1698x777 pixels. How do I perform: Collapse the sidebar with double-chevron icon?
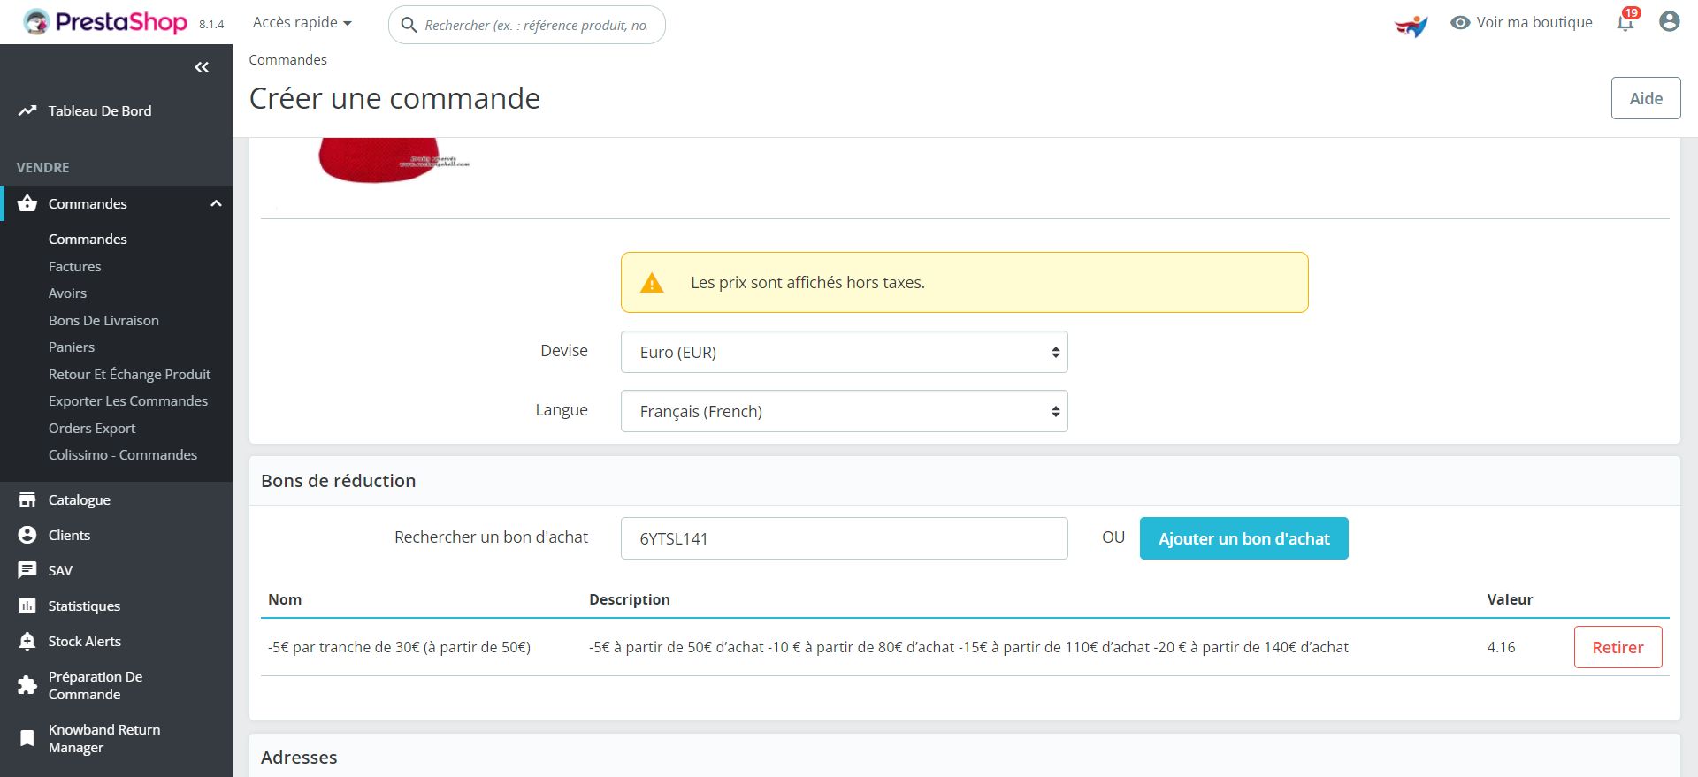pyautogui.click(x=202, y=67)
